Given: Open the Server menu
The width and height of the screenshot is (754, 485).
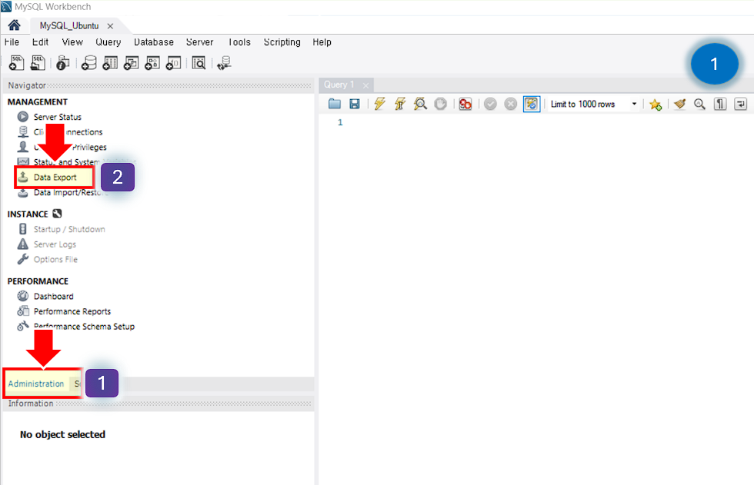Looking at the screenshot, I should [199, 42].
